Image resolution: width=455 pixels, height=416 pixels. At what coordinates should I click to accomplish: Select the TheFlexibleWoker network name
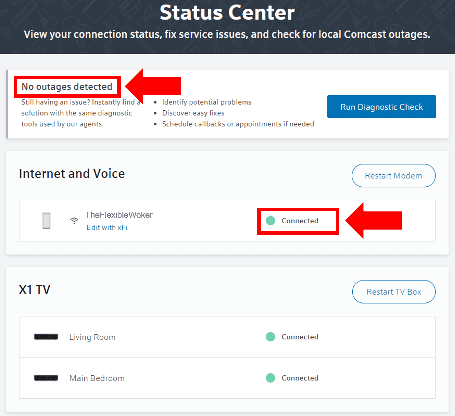coord(119,215)
